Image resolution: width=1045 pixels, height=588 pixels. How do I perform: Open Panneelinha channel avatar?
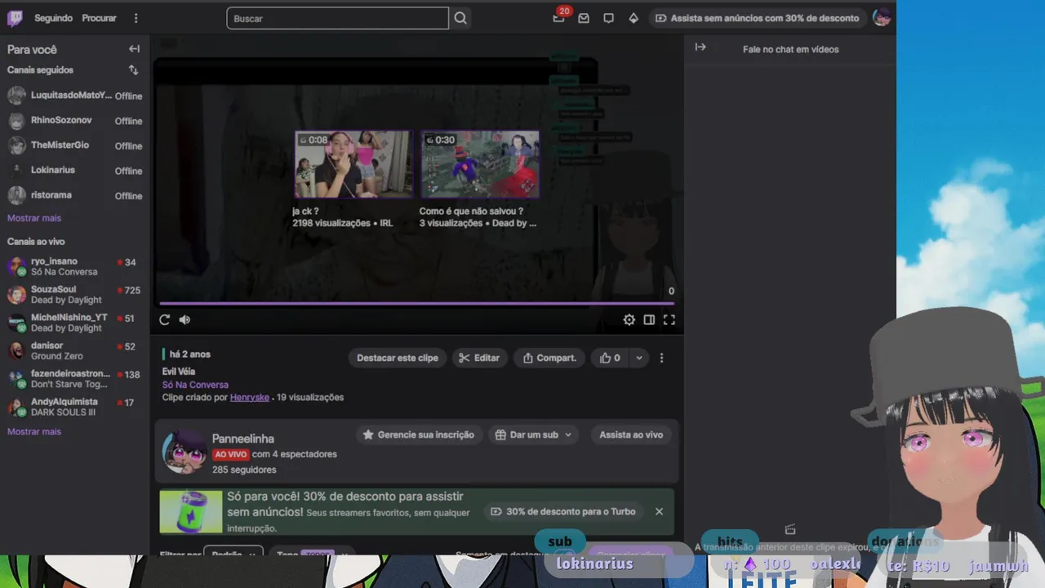(184, 452)
